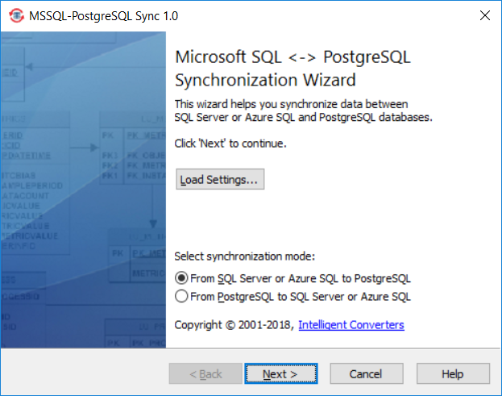Click the greyed-out Back button
The image size is (502, 396).
click(205, 374)
